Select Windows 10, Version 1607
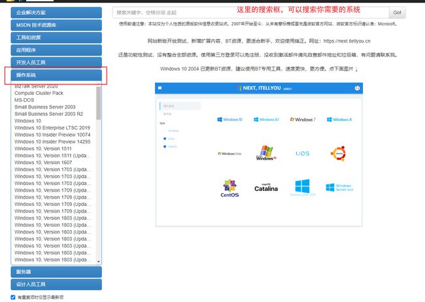 [x=43, y=162]
